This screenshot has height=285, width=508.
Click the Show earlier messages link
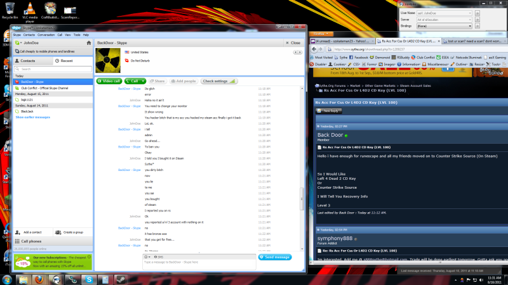[x=33, y=117]
